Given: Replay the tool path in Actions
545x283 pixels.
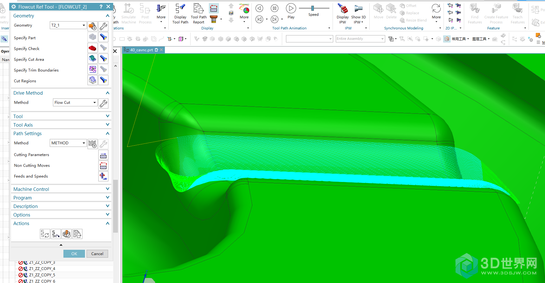Looking at the screenshot, I should pos(56,234).
